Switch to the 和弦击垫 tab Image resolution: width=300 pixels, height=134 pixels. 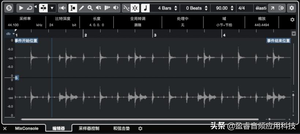[121, 129]
